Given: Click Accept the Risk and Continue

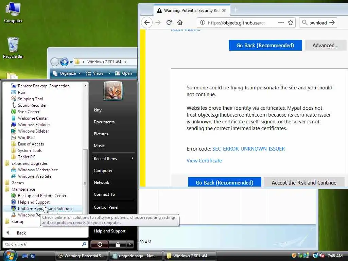Looking at the screenshot, I should 304,182.
